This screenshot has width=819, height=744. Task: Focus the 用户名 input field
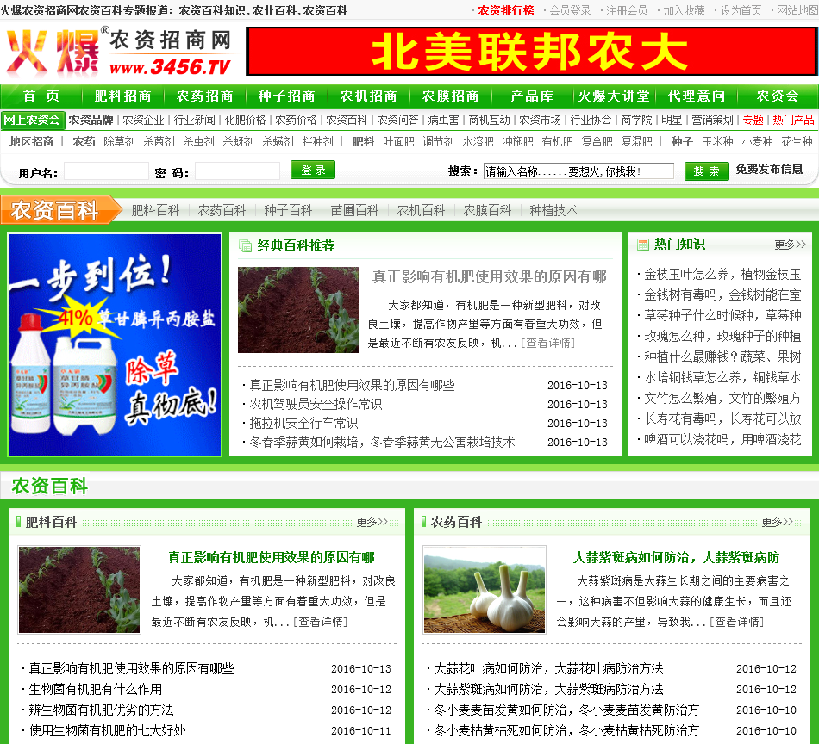(x=106, y=171)
